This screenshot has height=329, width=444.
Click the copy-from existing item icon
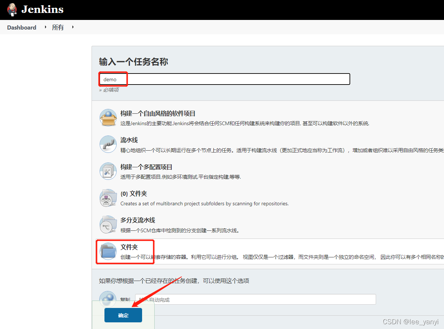coord(108,299)
